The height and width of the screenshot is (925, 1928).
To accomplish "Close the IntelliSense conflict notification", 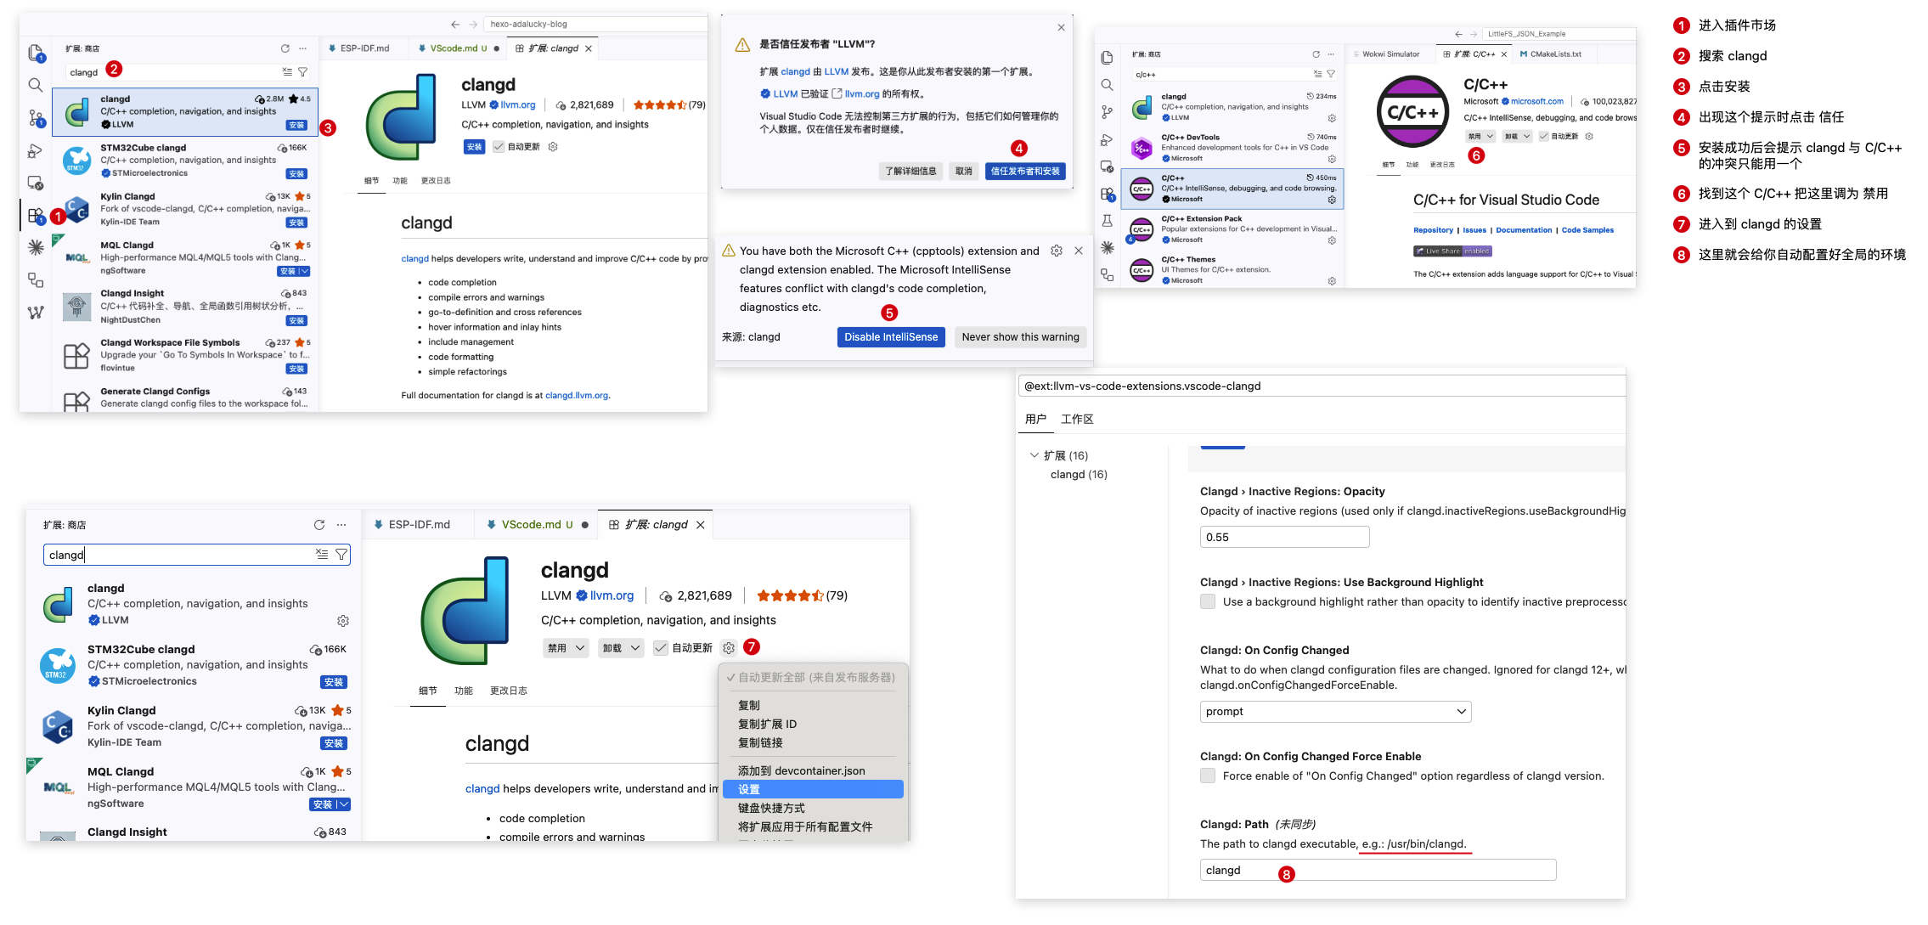I will click(x=1078, y=251).
